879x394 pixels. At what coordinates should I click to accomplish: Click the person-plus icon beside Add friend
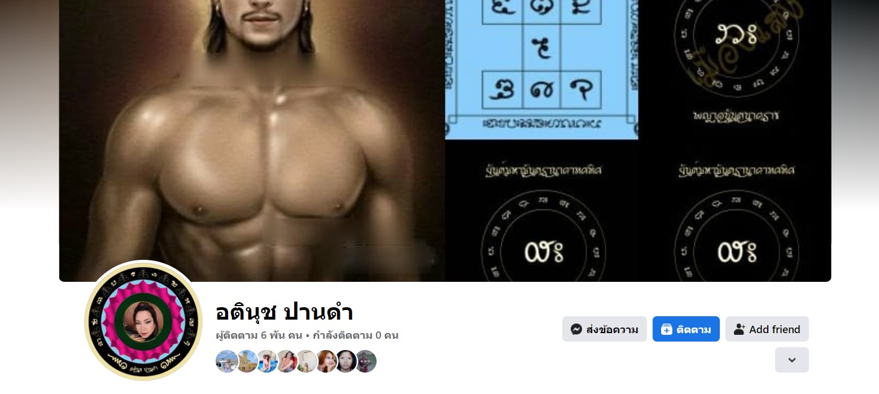(x=739, y=329)
